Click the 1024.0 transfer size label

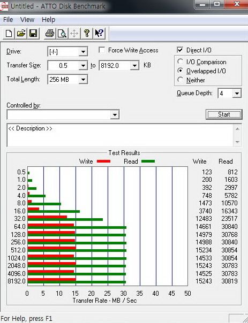[17, 258]
